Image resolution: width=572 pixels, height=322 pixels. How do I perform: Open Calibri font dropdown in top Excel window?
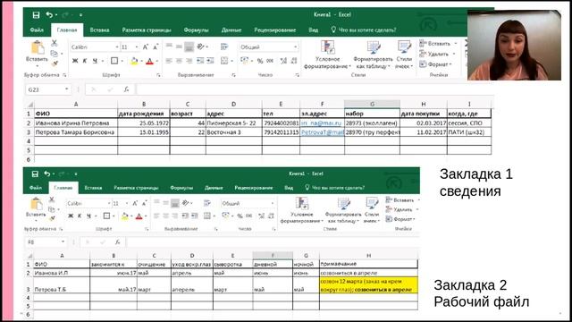coord(117,47)
